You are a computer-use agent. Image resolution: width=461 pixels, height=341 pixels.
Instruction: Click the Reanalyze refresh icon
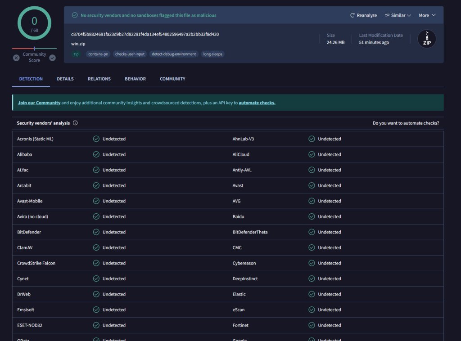coord(352,15)
